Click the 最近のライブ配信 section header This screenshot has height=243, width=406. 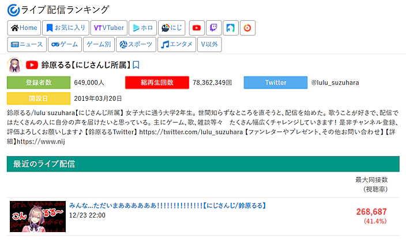click(203, 164)
